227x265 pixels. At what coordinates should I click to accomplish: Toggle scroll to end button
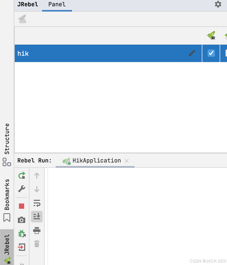37,217
